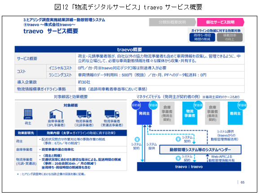260x194 pixels.
Task: Click the 物流事業者(元請・実運送) row label
Action: coord(26,162)
